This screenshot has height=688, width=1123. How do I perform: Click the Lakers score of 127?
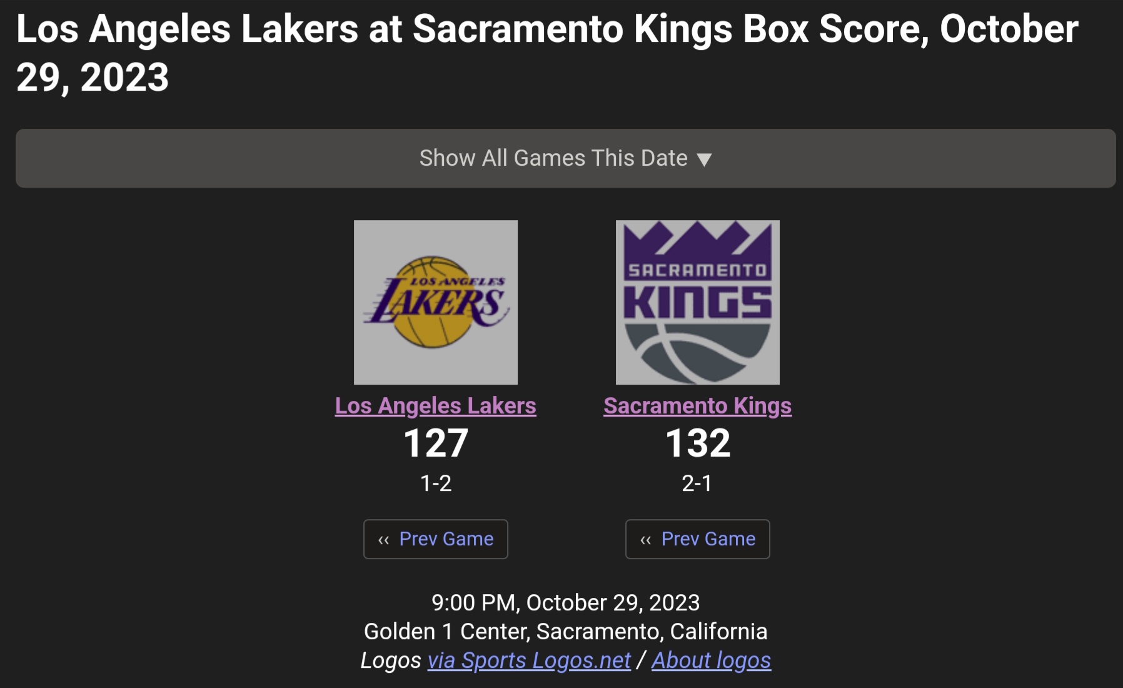(435, 443)
